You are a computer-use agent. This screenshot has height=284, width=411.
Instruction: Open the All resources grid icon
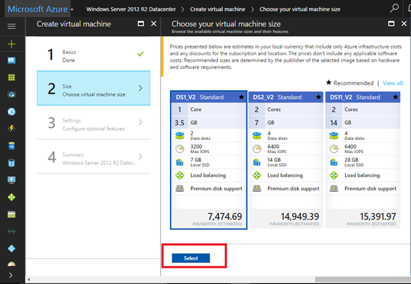12,78
